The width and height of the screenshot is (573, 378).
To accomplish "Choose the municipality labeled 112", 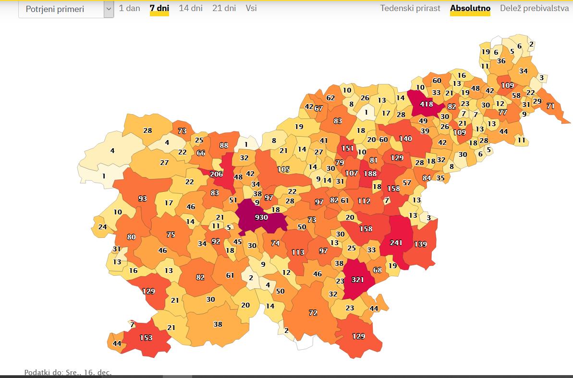I will (364, 201).
